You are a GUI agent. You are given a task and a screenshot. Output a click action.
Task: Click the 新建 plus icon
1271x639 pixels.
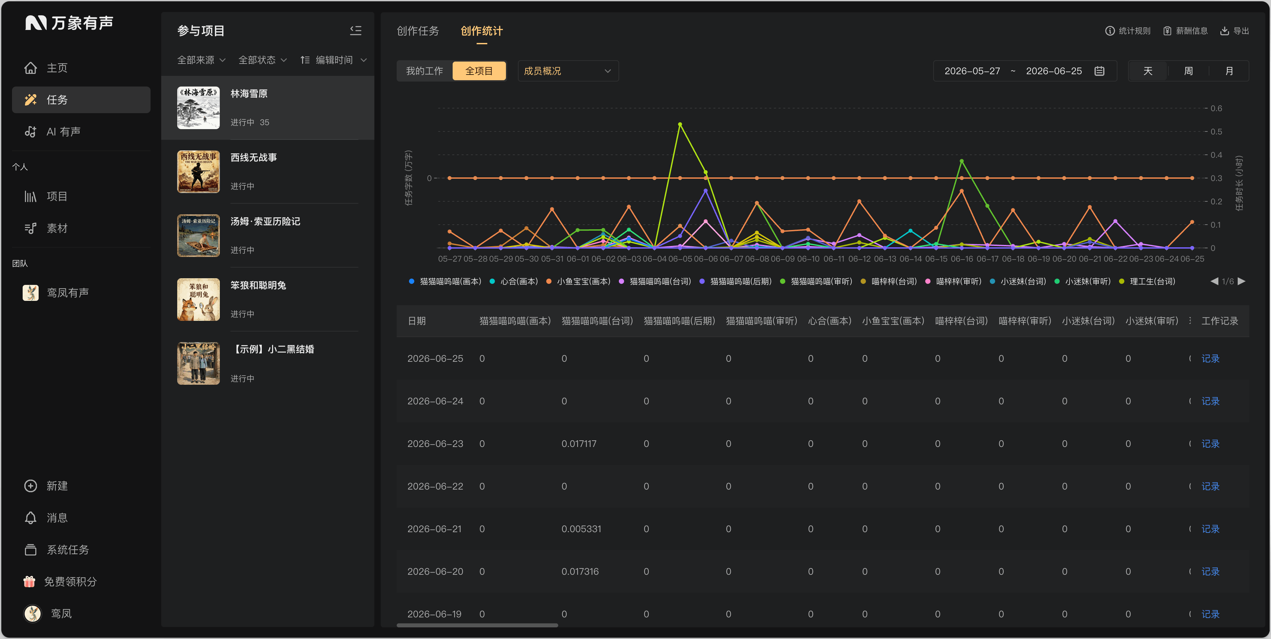(31, 486)
